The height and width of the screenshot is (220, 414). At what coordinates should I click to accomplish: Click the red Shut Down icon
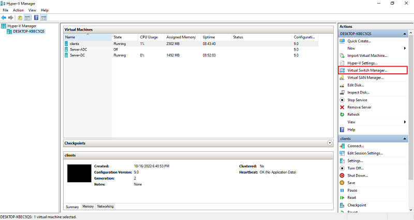point(342,176)
